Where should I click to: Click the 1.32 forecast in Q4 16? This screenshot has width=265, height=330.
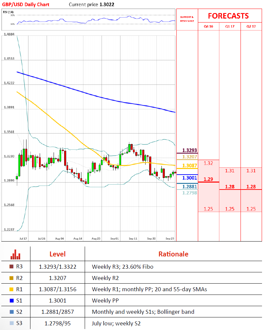pos(208,163)
